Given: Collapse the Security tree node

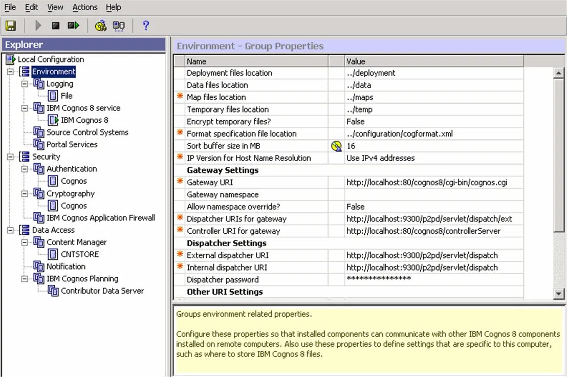Looking at the screenshot, I should pyautogui.click(x=10, y=157).
